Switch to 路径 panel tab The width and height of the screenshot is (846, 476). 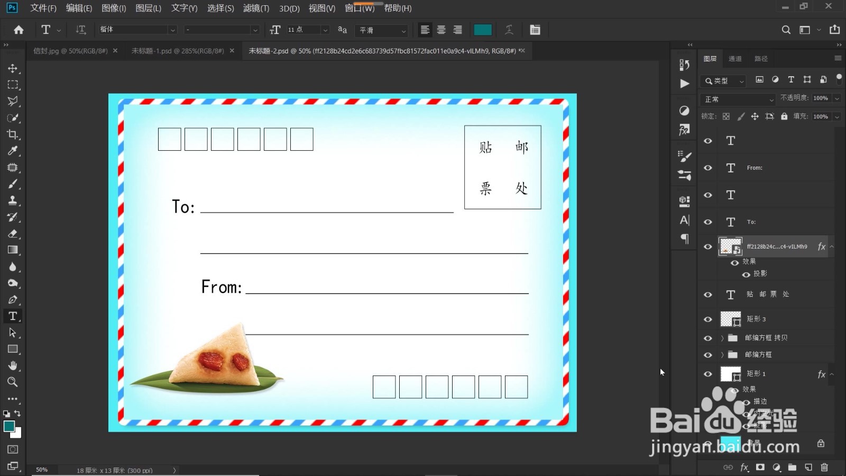(761, 59)
